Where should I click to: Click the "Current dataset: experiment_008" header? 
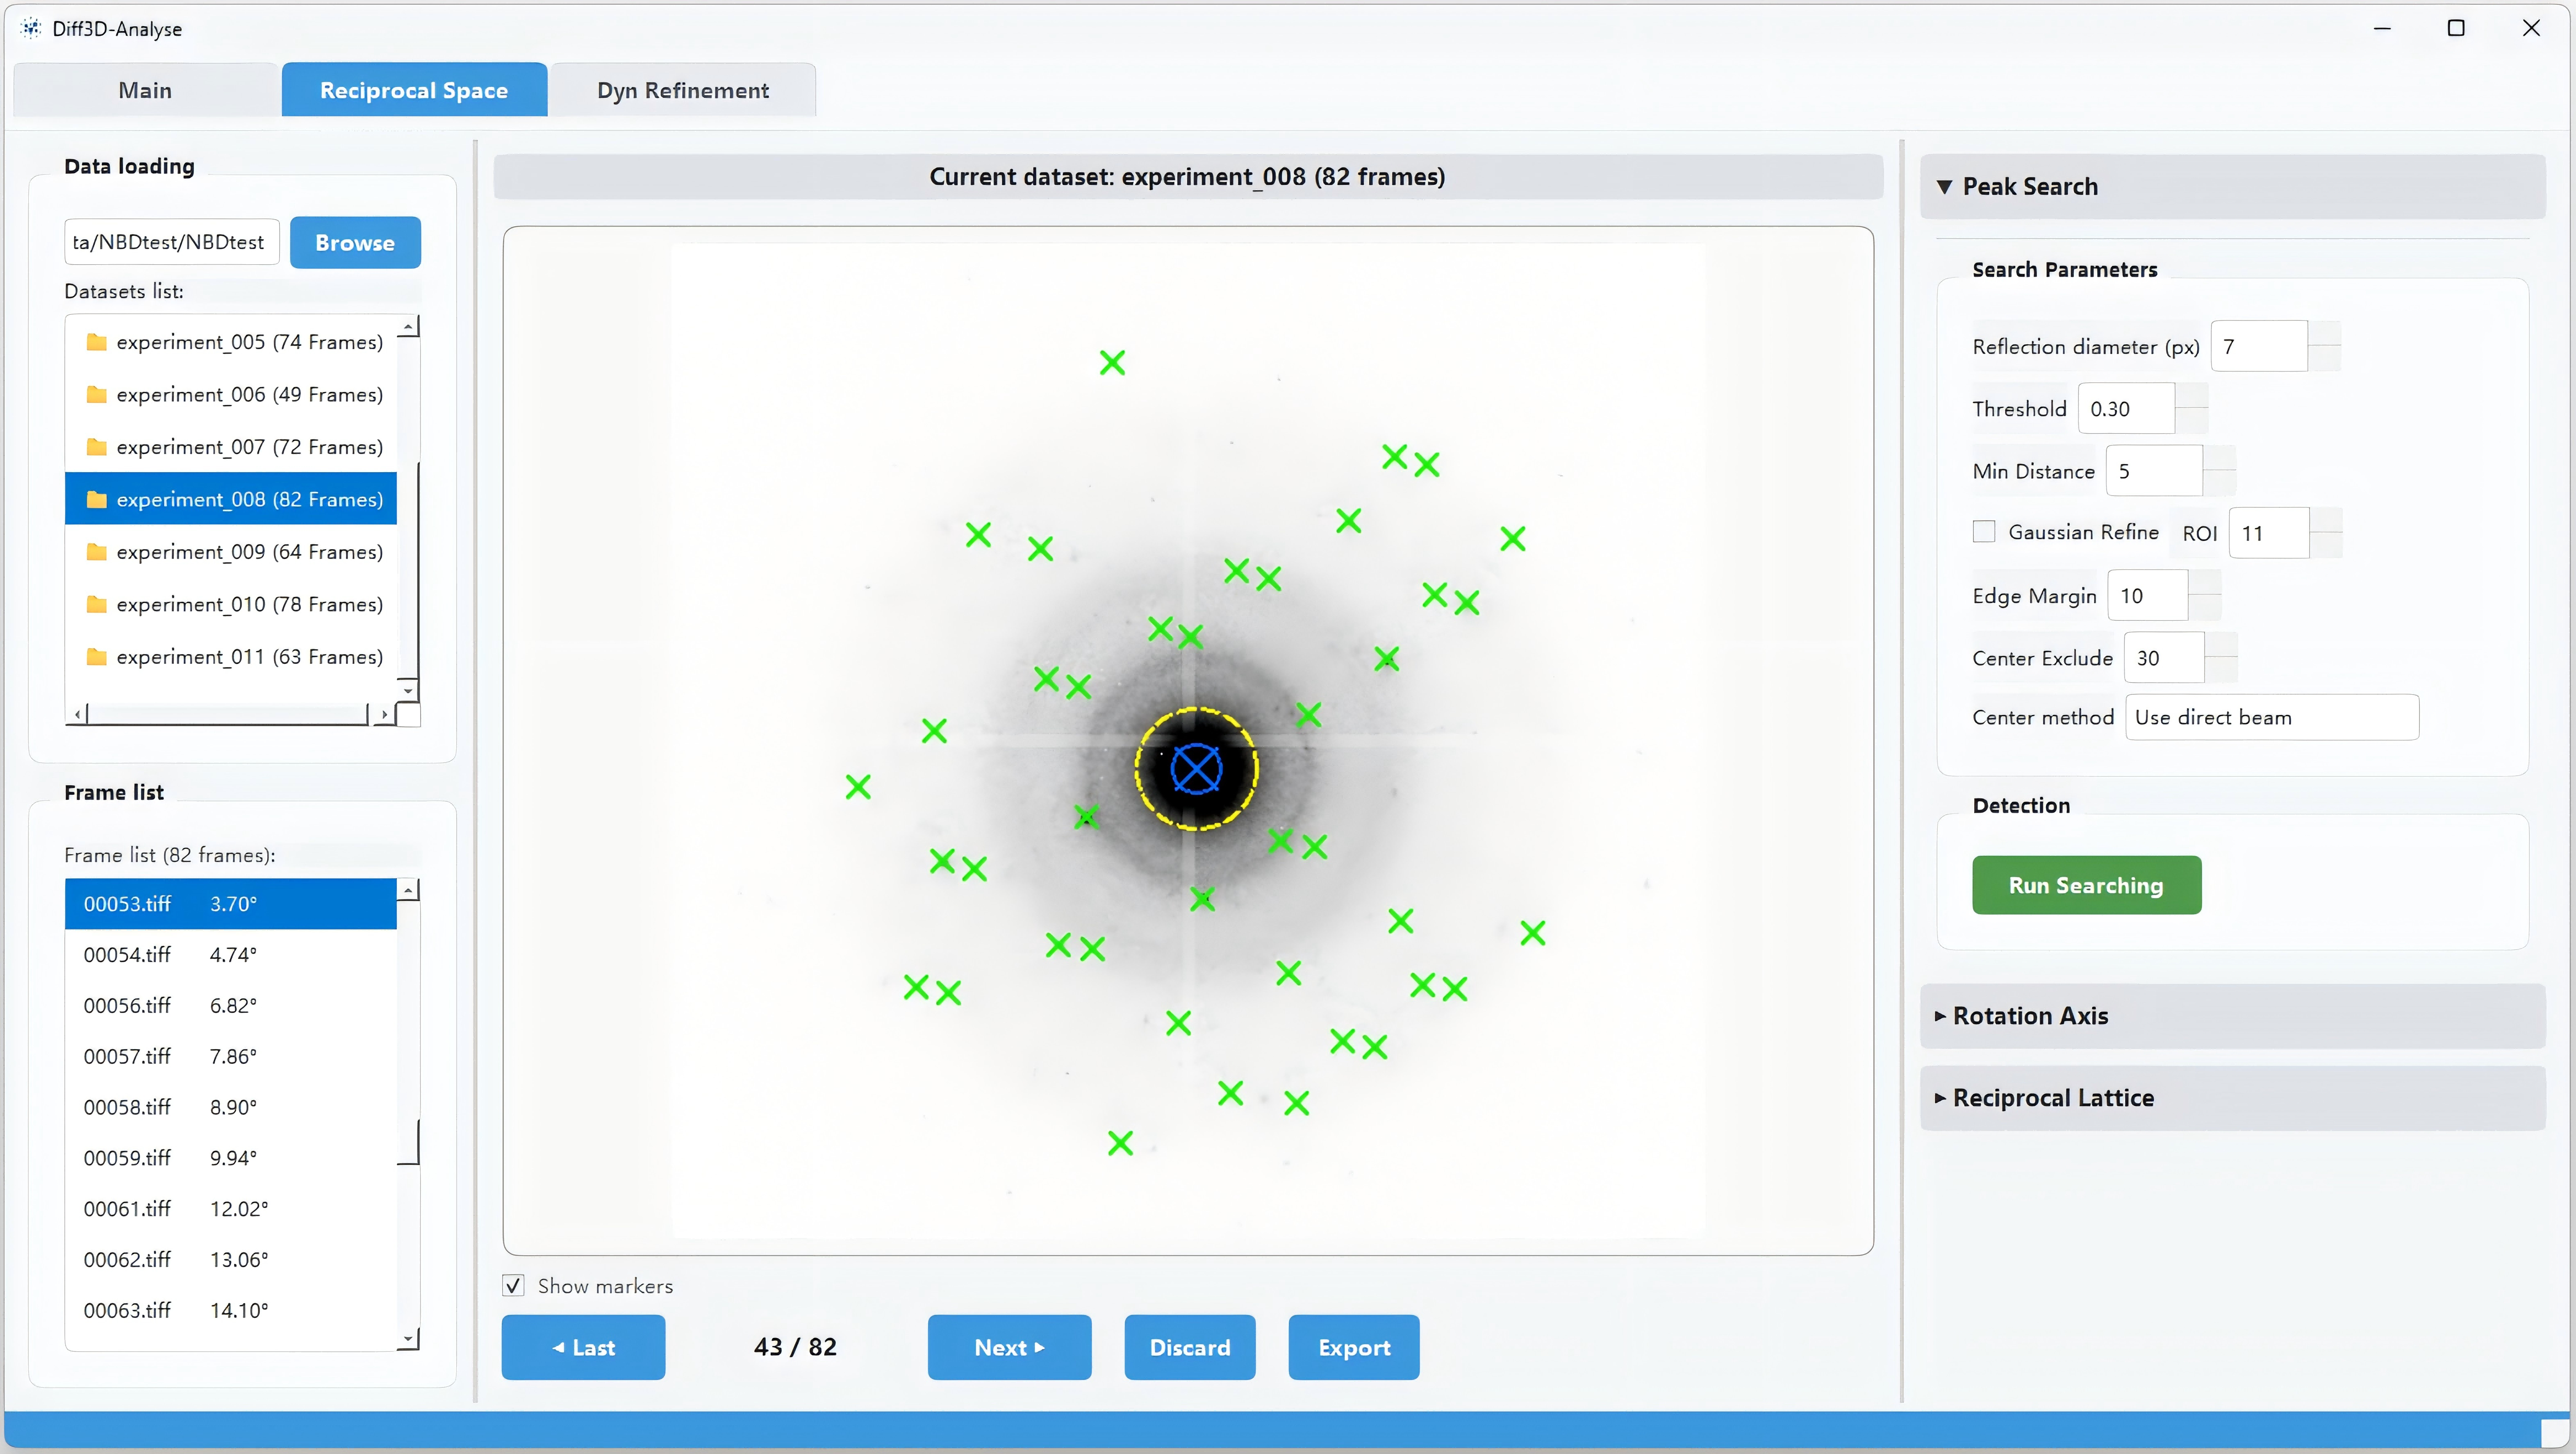[1188, 177]
